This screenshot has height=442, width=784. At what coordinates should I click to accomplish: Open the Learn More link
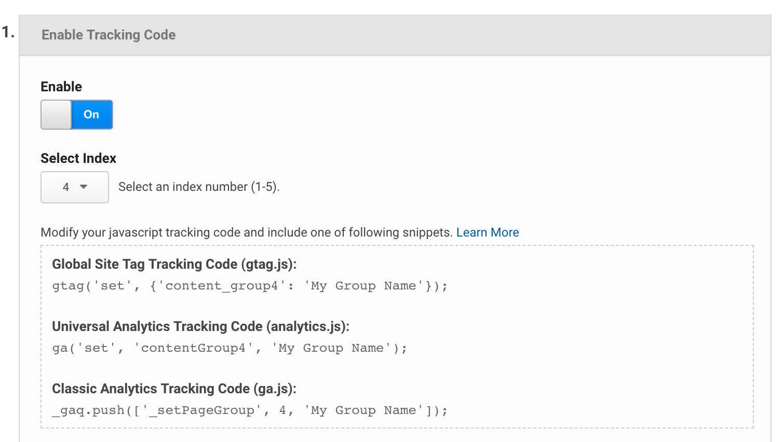click(x=488, y=232)
